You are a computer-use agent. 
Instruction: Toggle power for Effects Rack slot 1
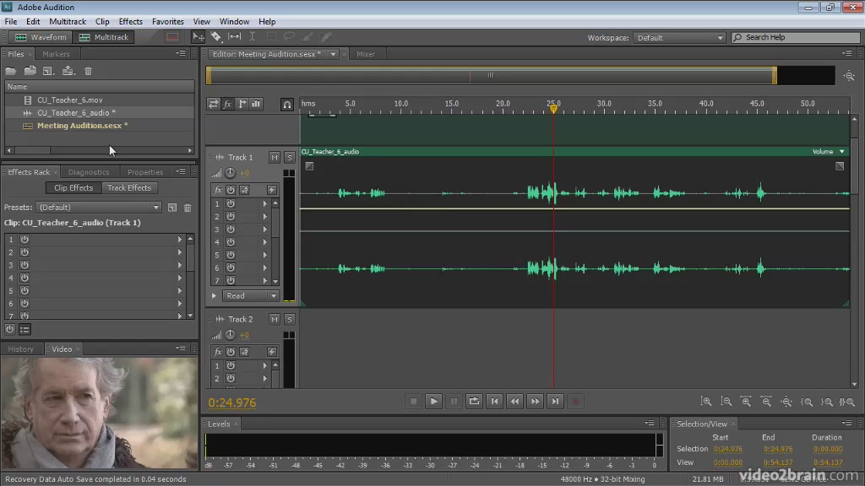[x=24, y=239]
